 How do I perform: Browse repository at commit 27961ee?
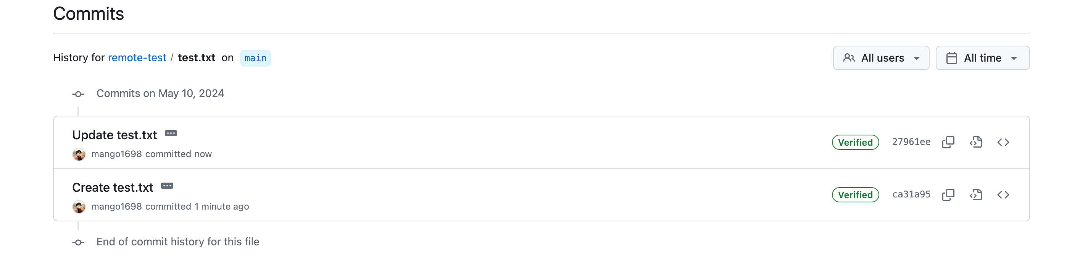pos(1003,142)
